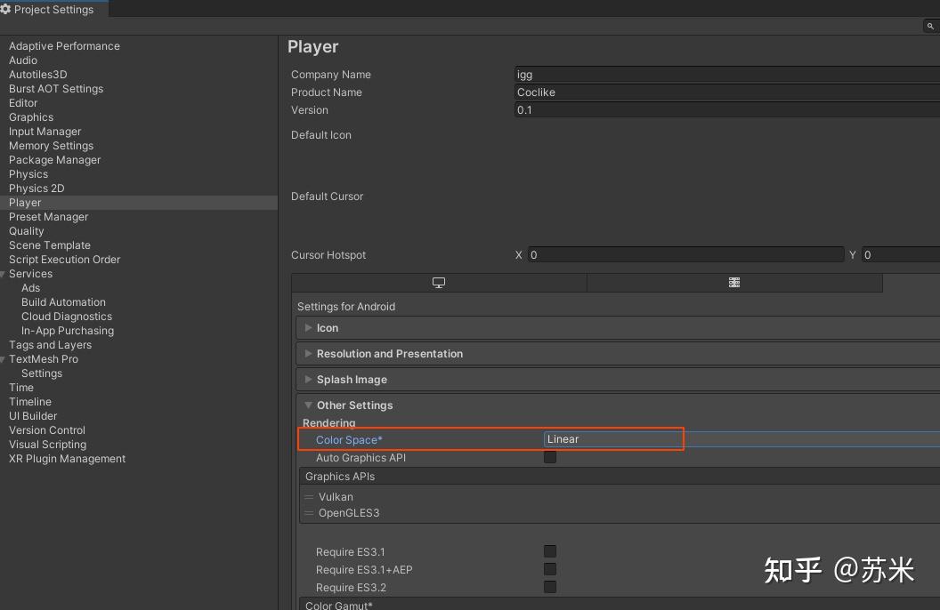Click the search magnifier icon
The image size is (940, 610).
[x=930, y=27]
